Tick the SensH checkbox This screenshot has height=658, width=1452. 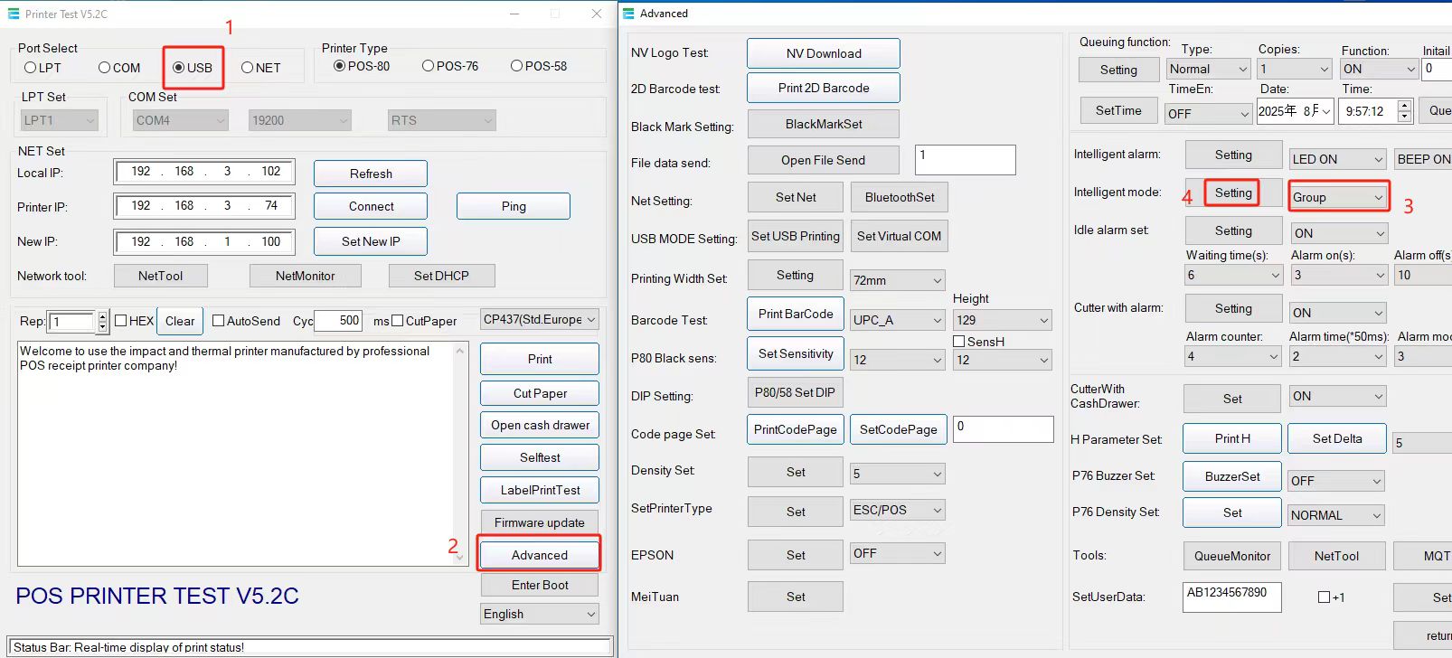(x=959, y=342)
